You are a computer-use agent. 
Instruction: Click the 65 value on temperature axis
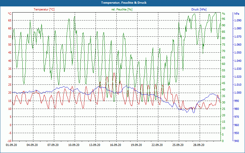pos(9,21)
